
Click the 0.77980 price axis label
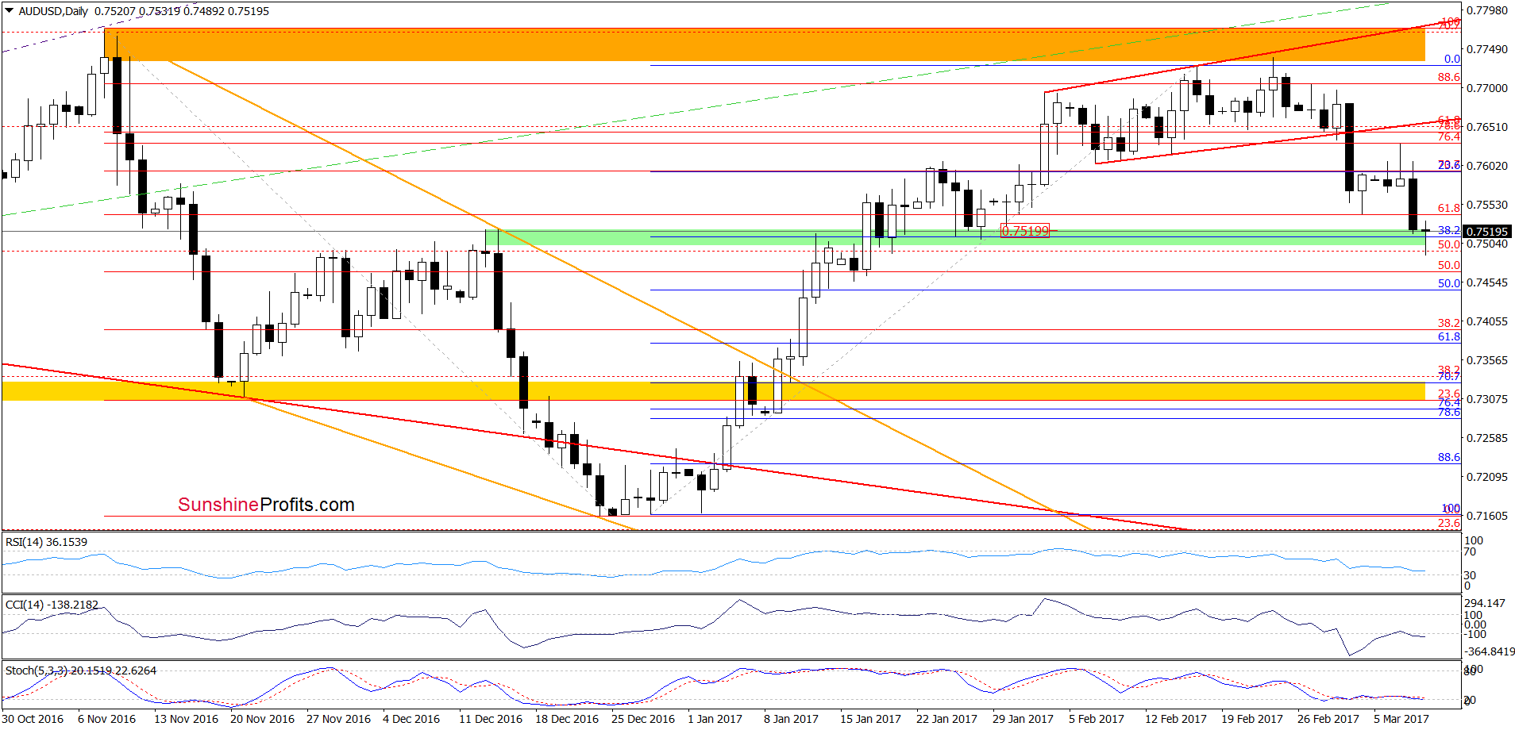(1486, 10)
